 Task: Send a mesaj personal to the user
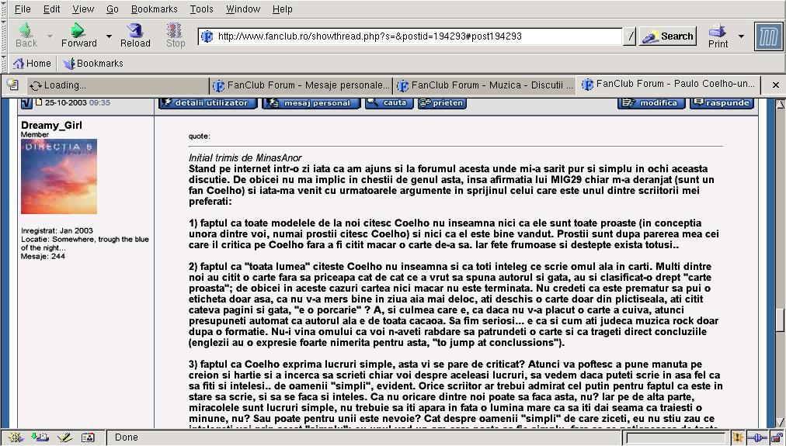coord(311,103)
